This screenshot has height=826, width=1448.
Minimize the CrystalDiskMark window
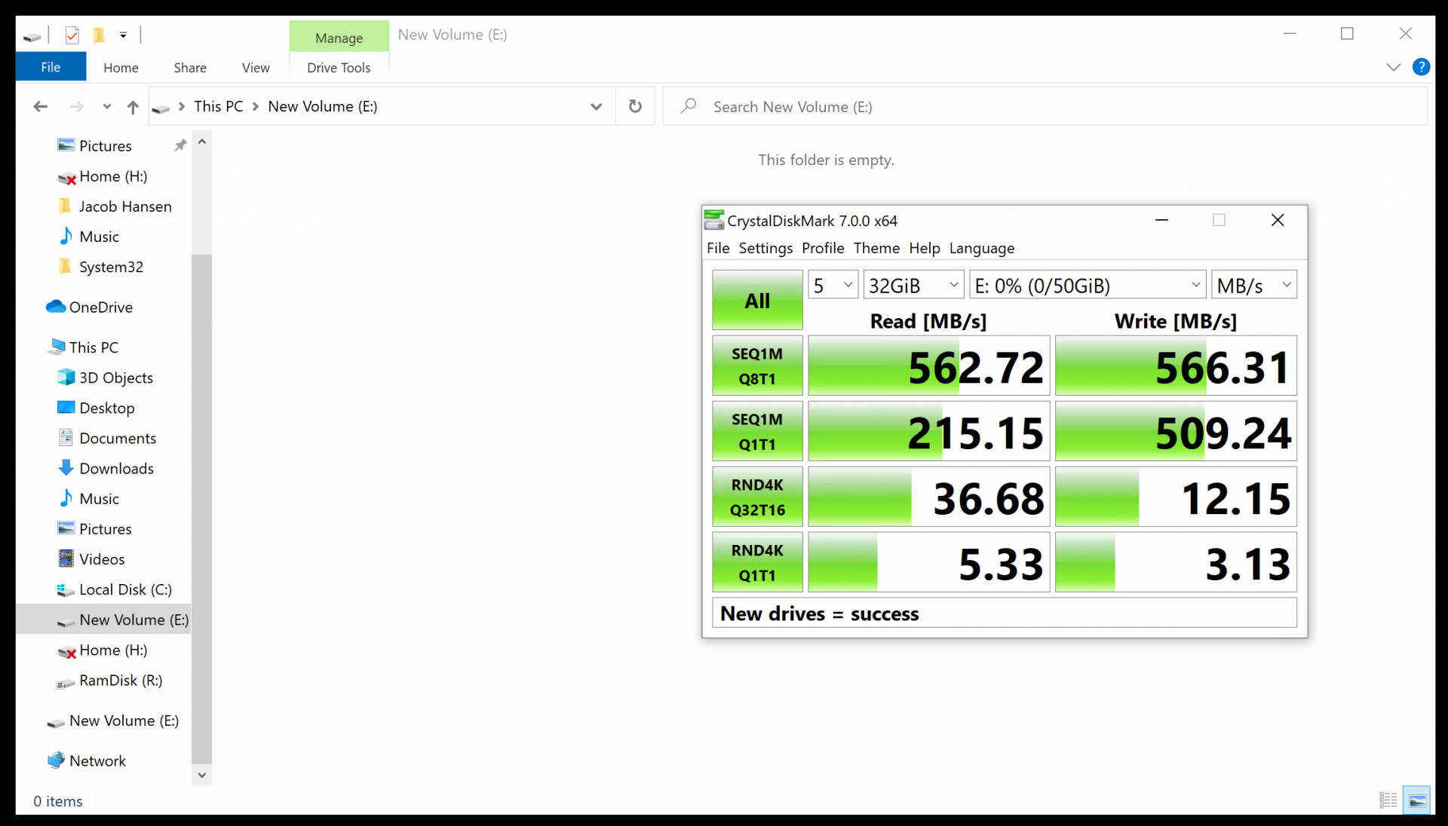point(1161,220)
